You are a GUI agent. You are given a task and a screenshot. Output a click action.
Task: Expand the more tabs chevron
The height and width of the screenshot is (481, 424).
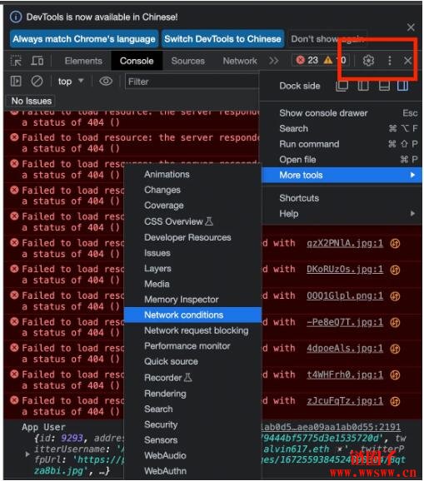(273, 61)
